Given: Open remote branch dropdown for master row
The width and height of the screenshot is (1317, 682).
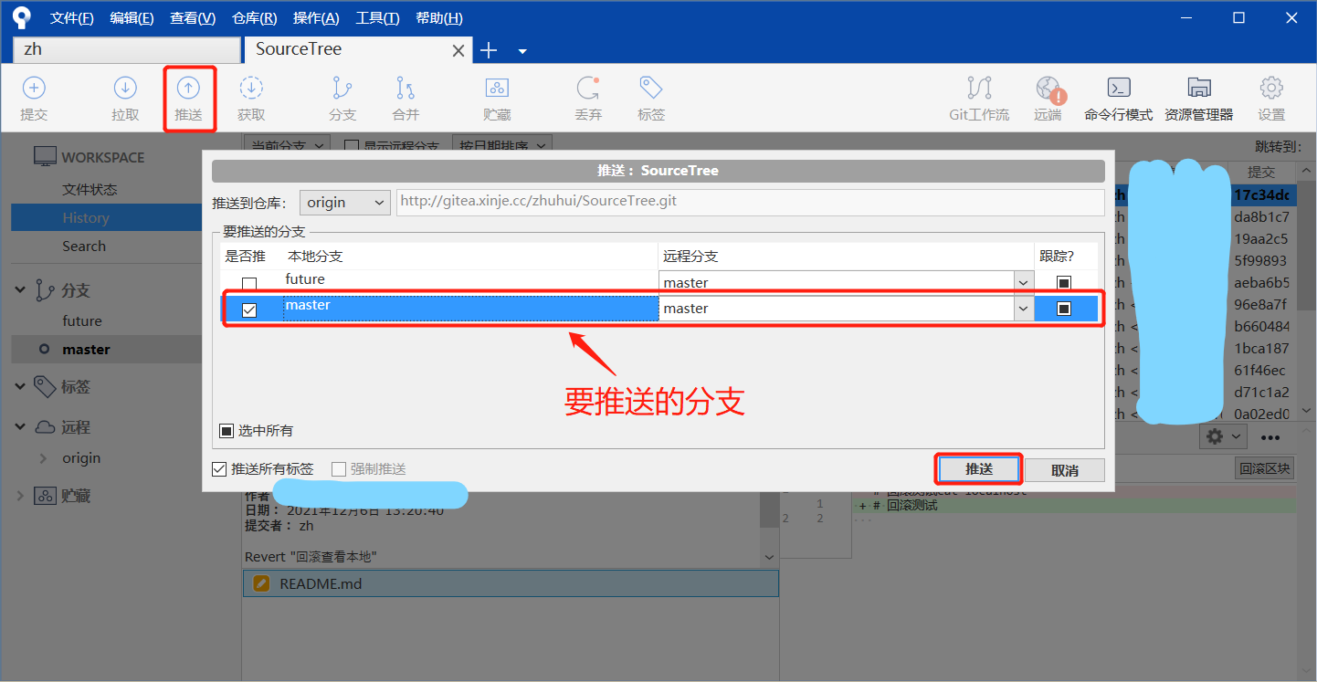Looking at the screenshot, I should click(x=1024, y=309).
